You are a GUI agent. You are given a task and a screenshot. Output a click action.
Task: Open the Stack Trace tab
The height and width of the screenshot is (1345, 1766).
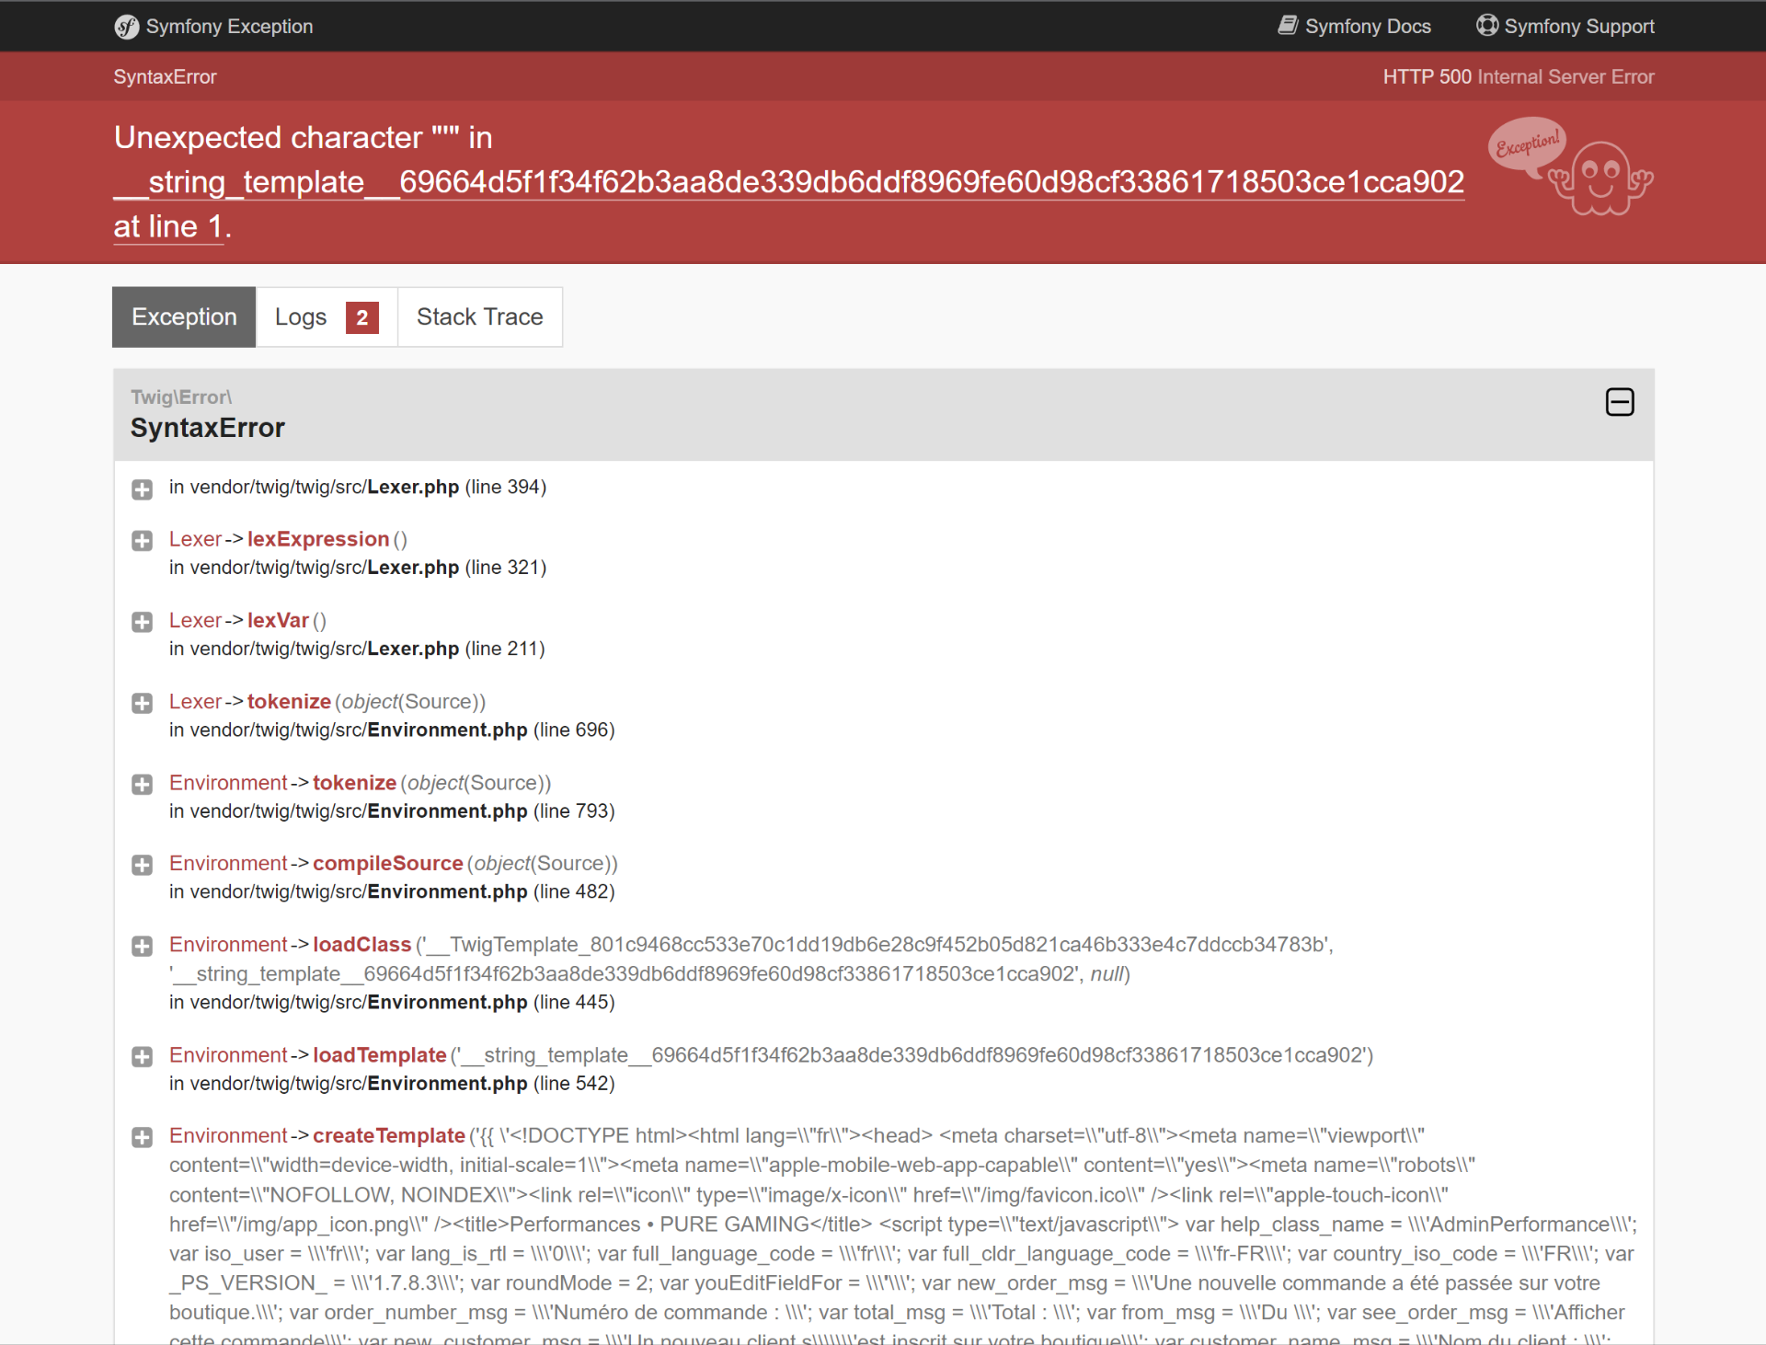pyautogui.click(x=479, y=317)
